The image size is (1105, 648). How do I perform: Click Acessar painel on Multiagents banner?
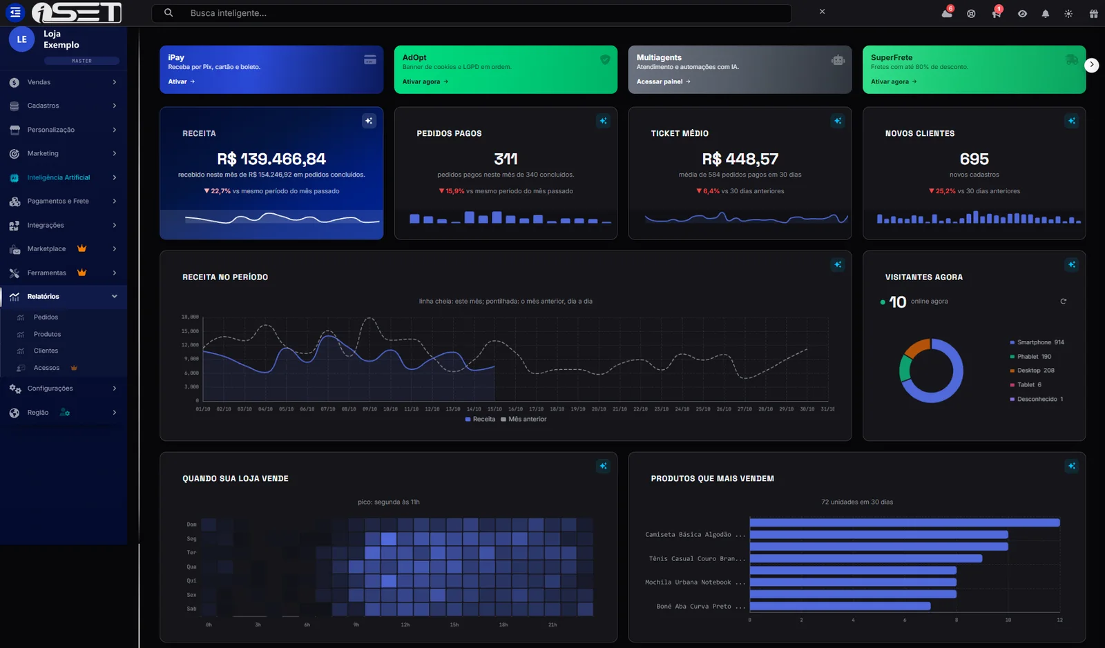pos(664,81)
